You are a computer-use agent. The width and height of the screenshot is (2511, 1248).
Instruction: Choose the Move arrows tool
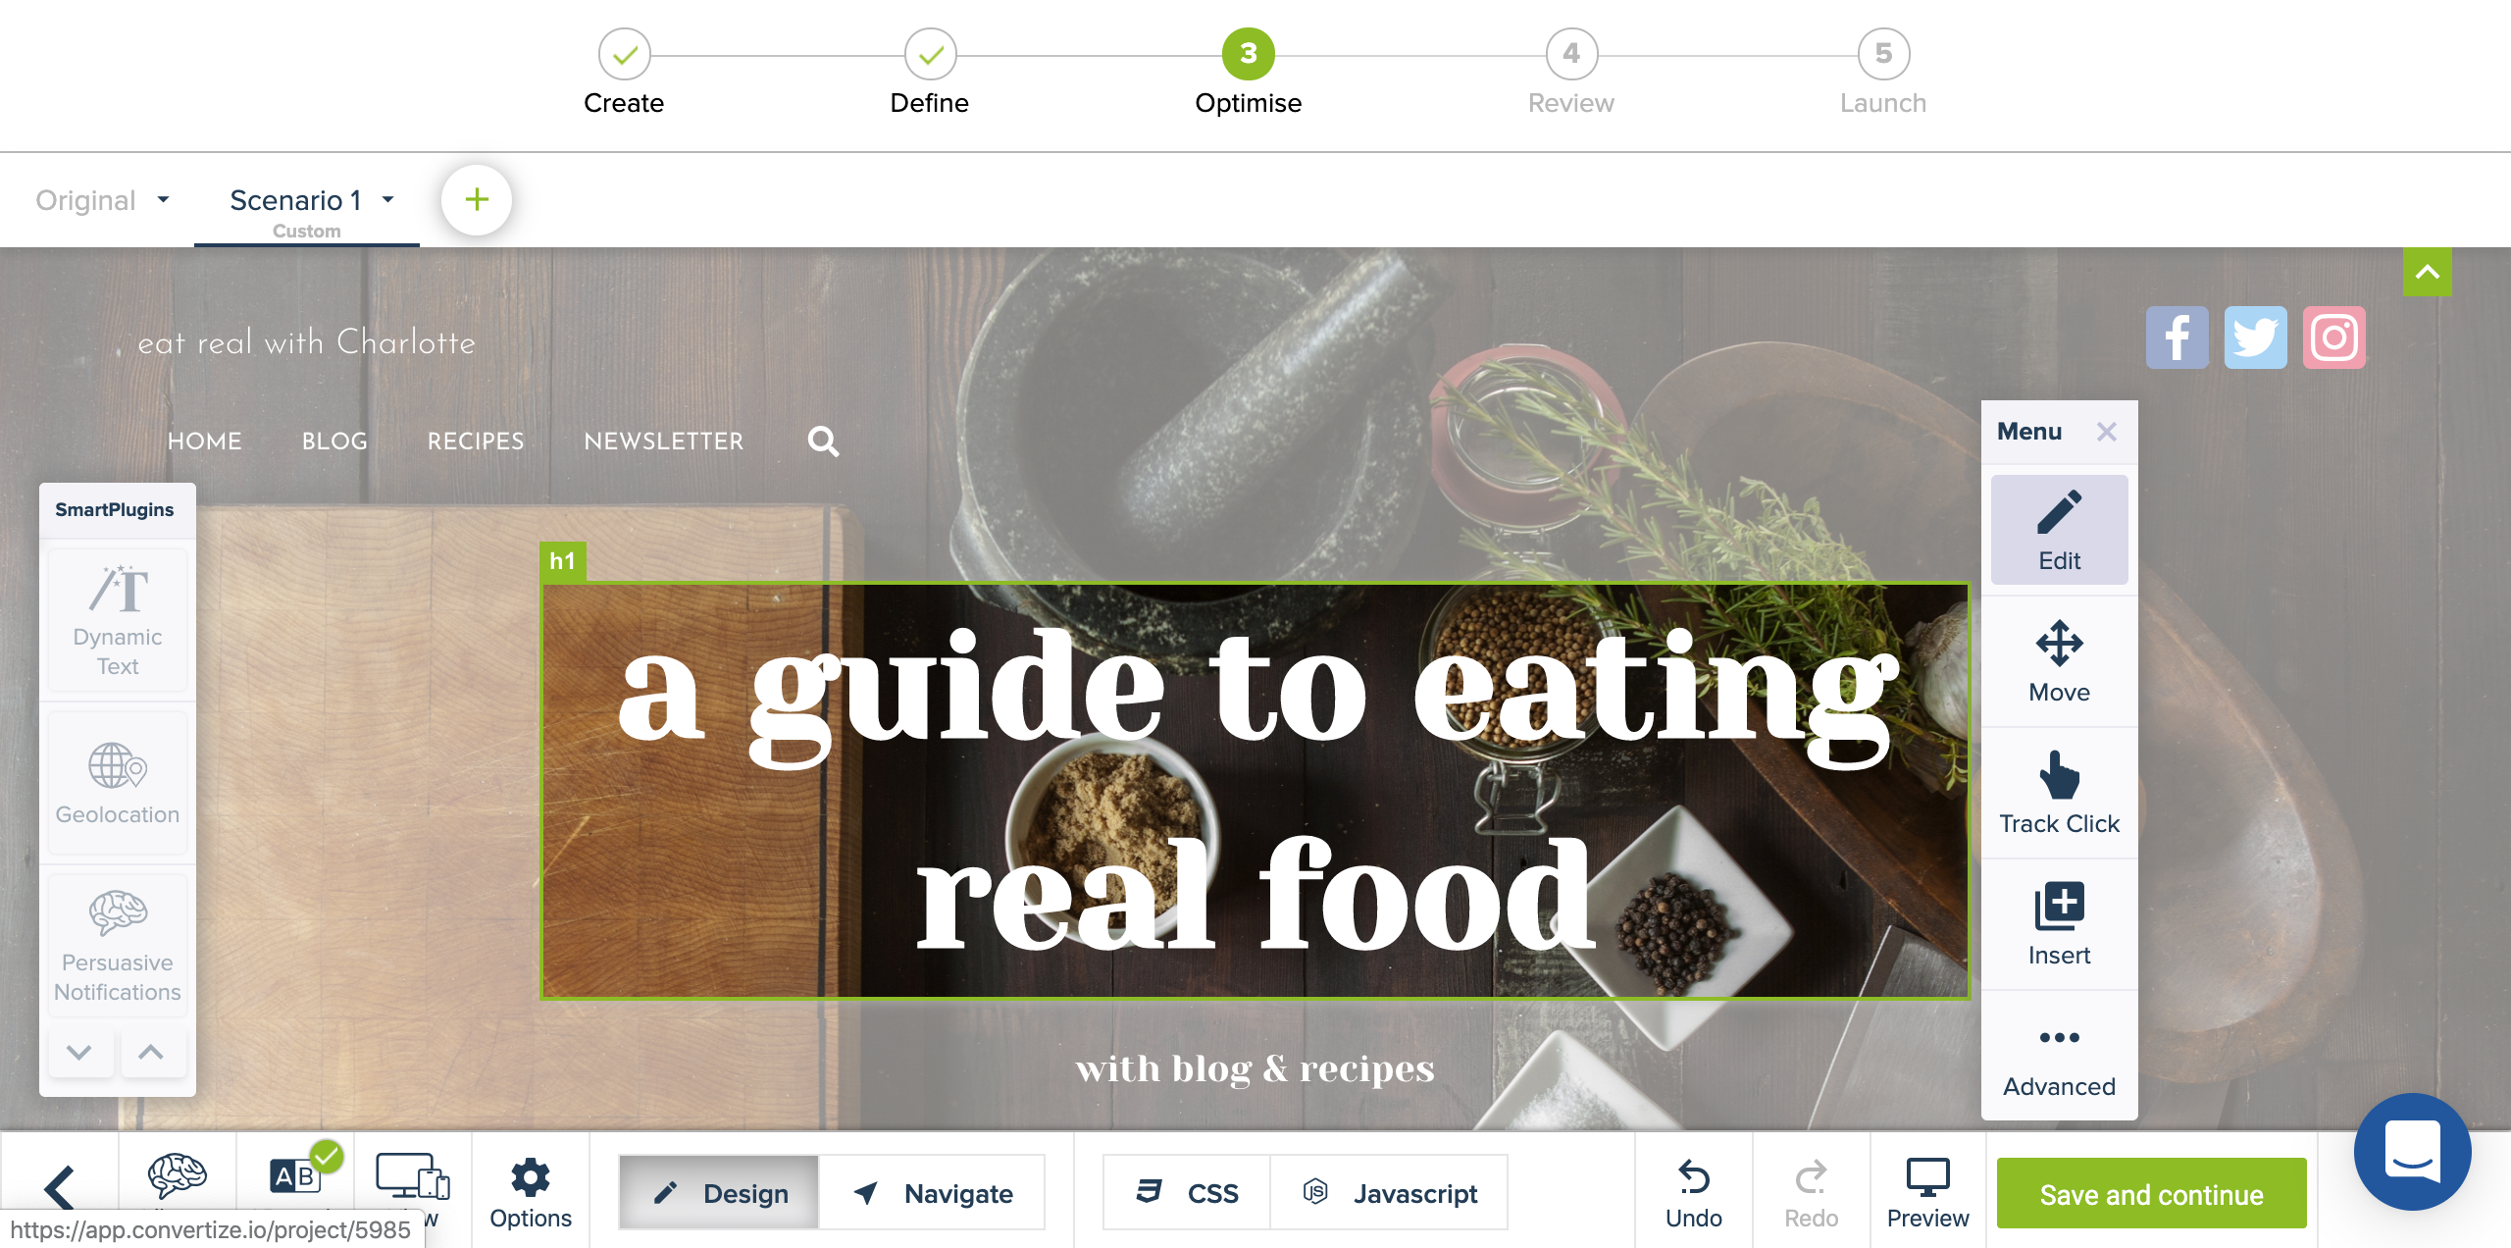pos(2059,661)
